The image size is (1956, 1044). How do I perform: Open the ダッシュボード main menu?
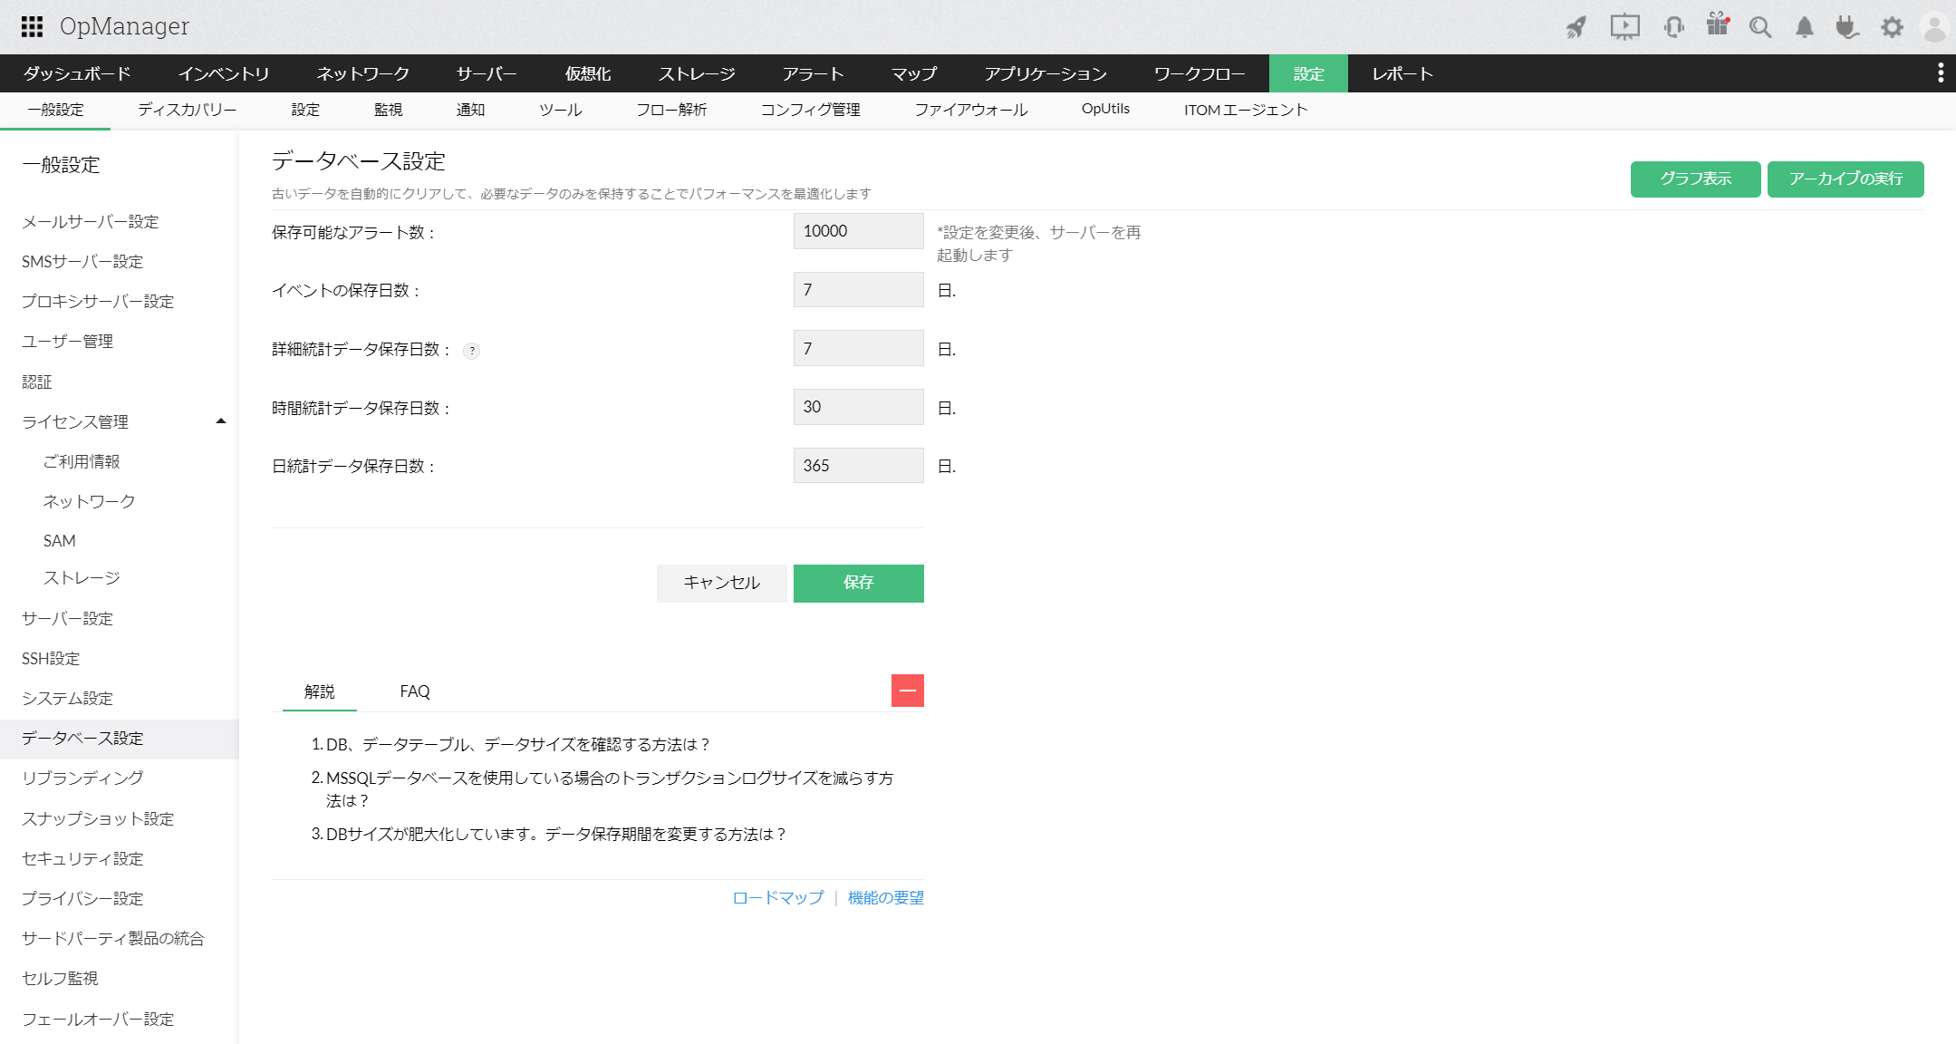77,73
